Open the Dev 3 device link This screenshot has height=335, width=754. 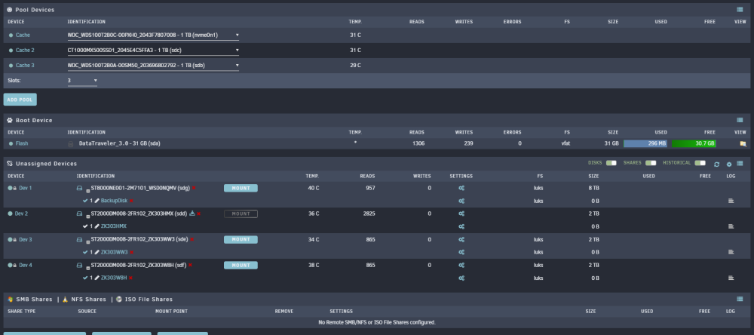26,239
